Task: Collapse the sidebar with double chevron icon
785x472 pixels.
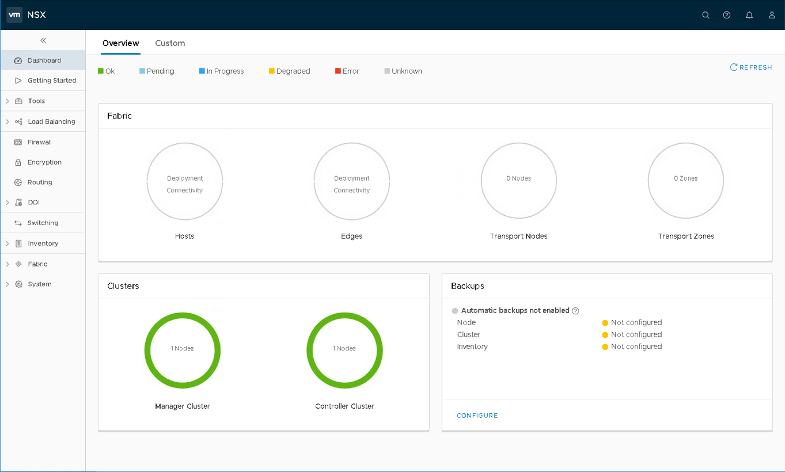Action: click(x=43, y=40)
